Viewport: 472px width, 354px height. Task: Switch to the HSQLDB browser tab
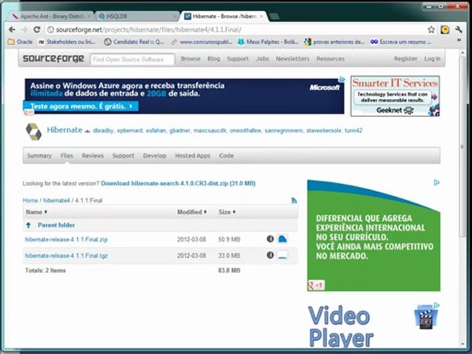pyautogui.click(x=137, y=16)
